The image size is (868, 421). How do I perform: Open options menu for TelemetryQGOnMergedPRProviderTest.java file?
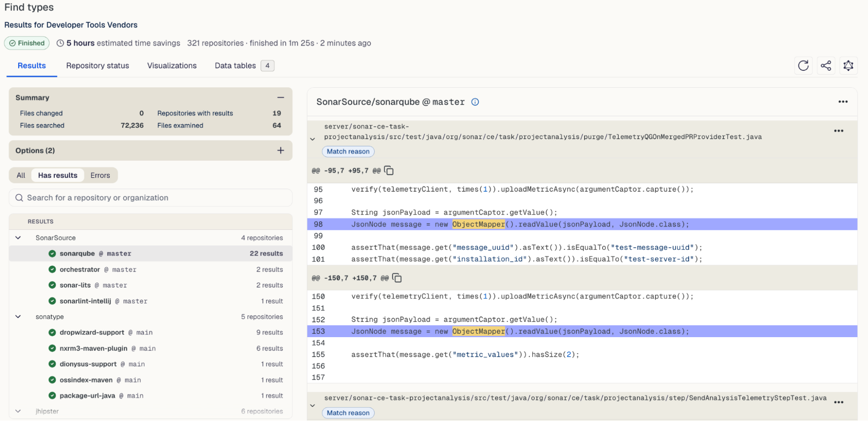(838, 131)
